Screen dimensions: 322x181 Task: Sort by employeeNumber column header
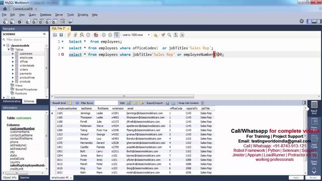[67, 109]
